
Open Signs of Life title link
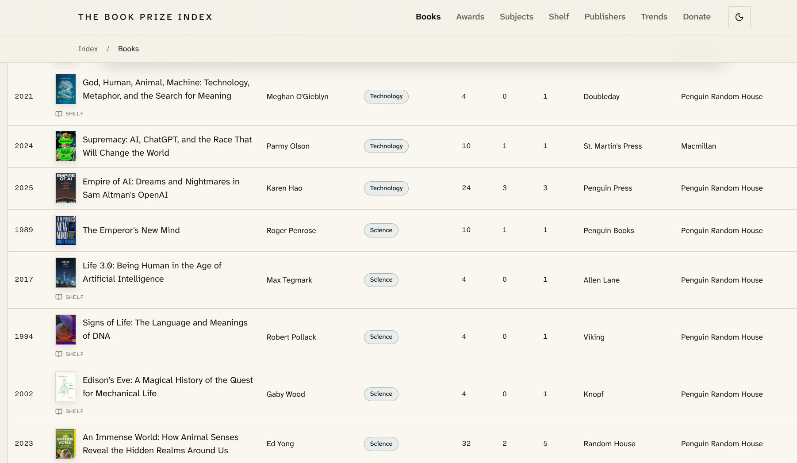pos(165,329)
